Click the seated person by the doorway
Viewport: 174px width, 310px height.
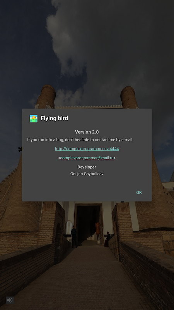107,239
